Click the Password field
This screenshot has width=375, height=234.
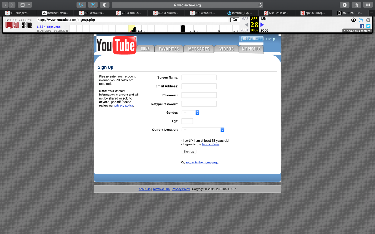point(199,95)
